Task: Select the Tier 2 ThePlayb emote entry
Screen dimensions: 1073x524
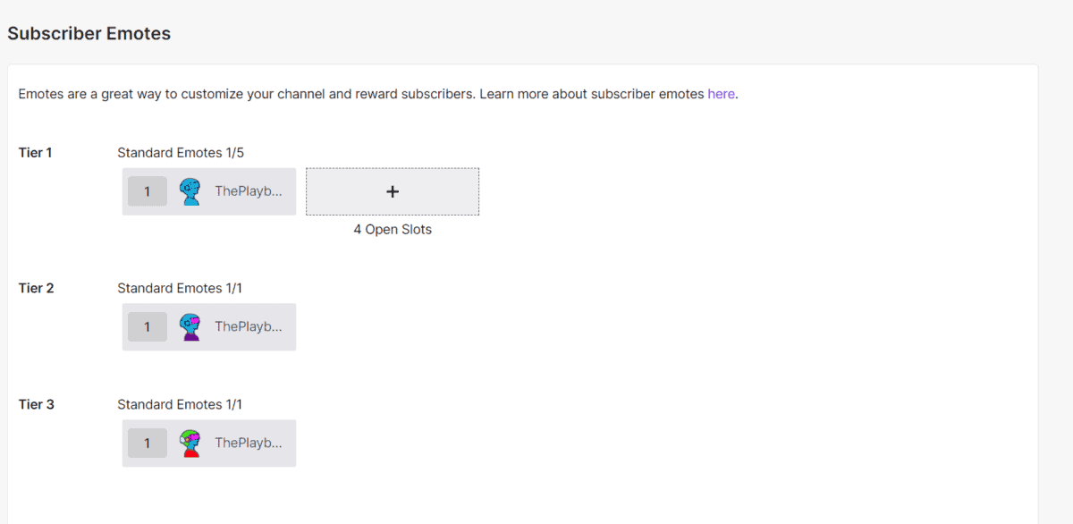Action: point(208,326)
